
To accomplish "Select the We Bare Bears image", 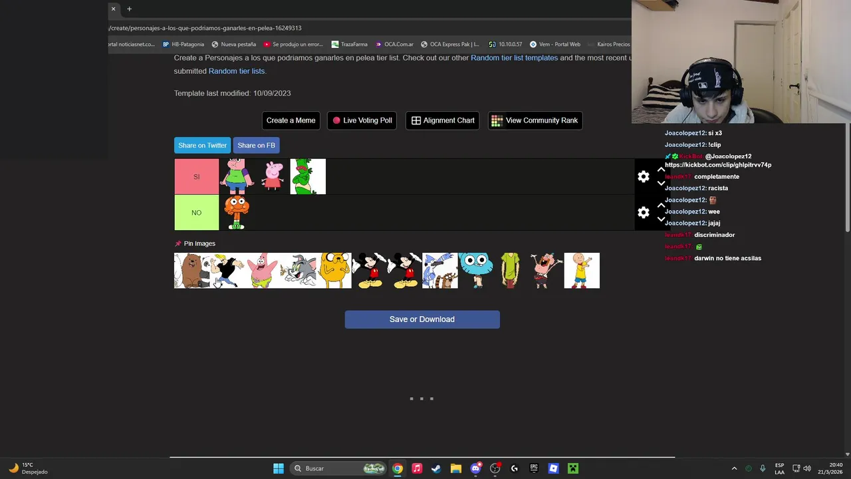I will pyautogui.click(x=191, y=271).
